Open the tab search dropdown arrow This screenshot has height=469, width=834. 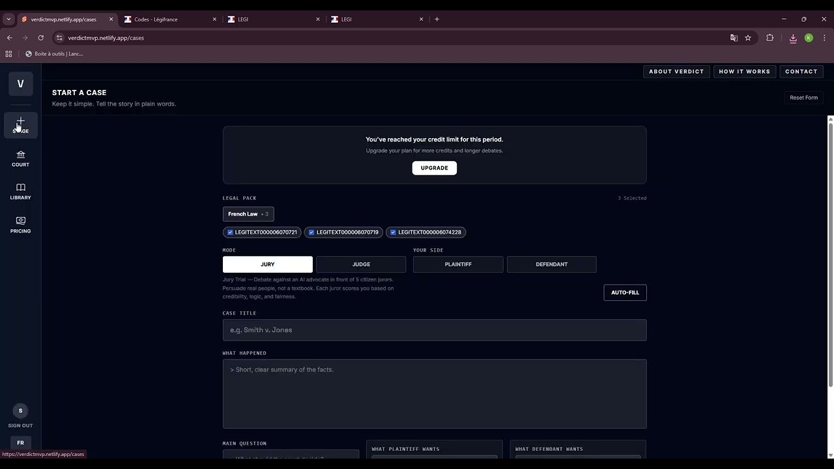point(8,20)
